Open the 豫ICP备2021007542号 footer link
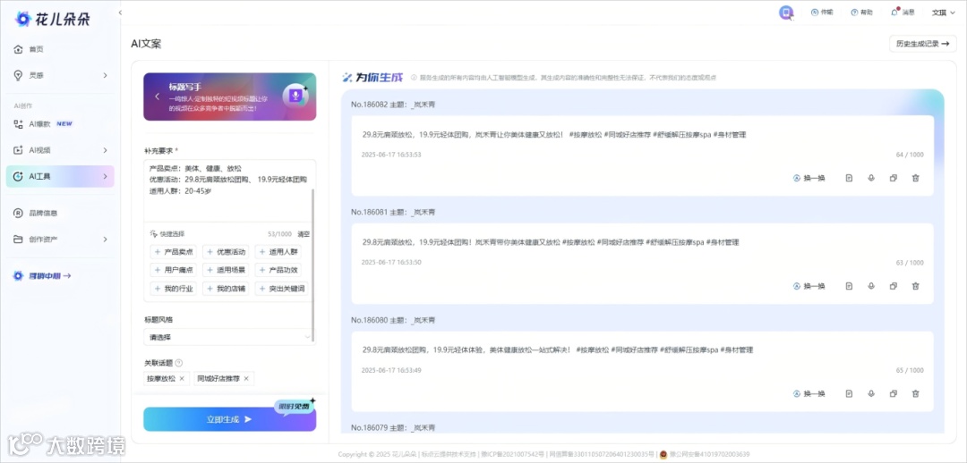This screenshot has height=463, width=967. pyautogui.click(x=512, y=454)
